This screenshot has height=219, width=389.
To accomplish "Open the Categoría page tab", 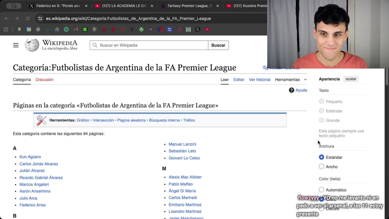I will 22,80.
